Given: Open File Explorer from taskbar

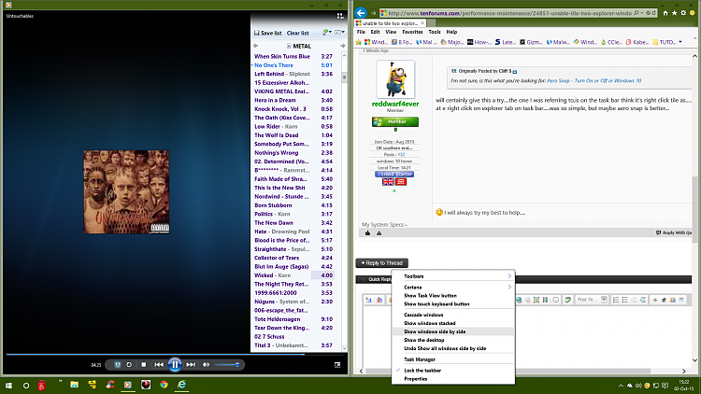Looking at the screenshot, I should (74, 385).
